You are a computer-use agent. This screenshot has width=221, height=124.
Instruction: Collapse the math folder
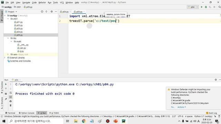coord(11,41)
